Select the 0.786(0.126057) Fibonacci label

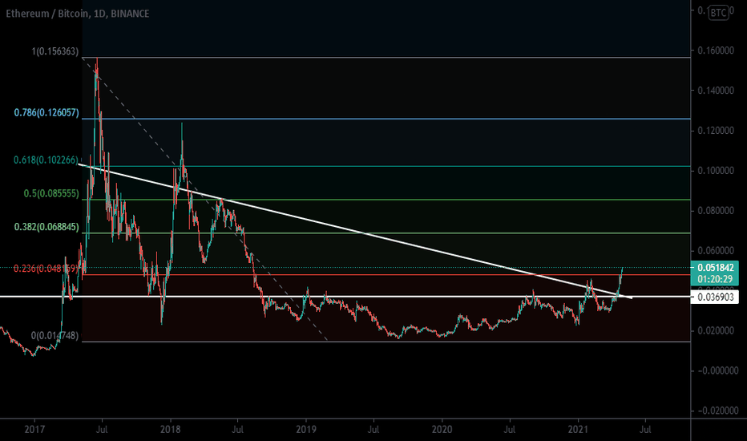tap(46, 112)
